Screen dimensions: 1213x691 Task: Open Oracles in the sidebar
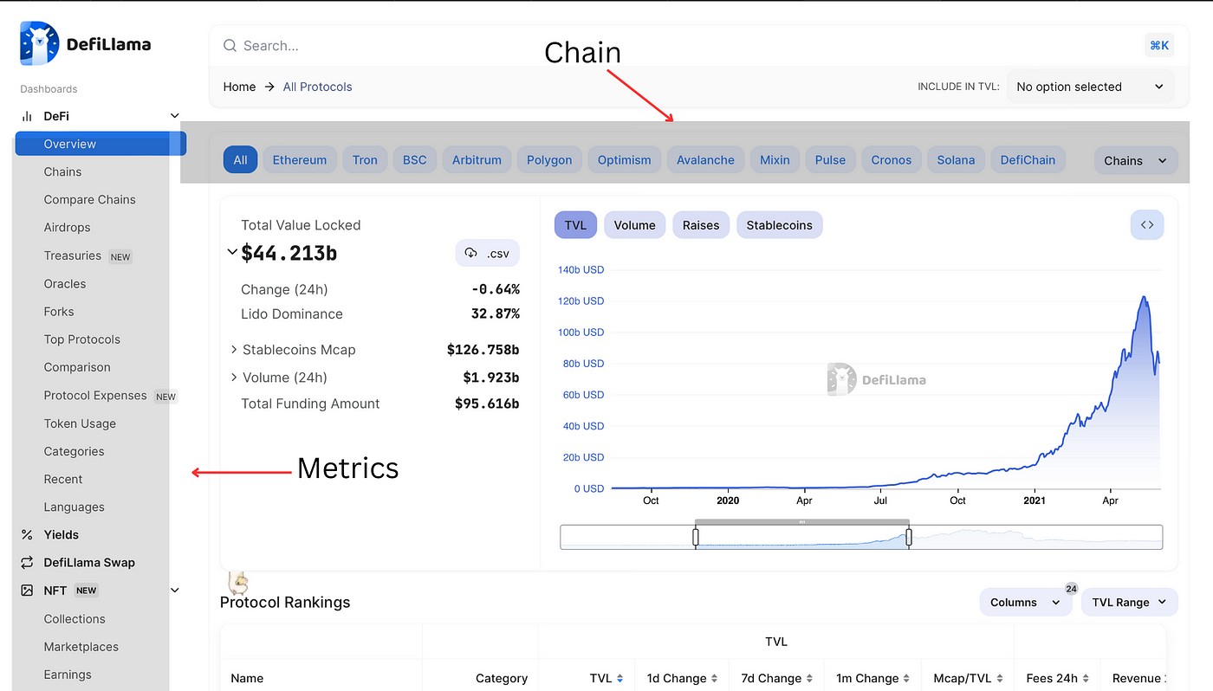[65, 283]
